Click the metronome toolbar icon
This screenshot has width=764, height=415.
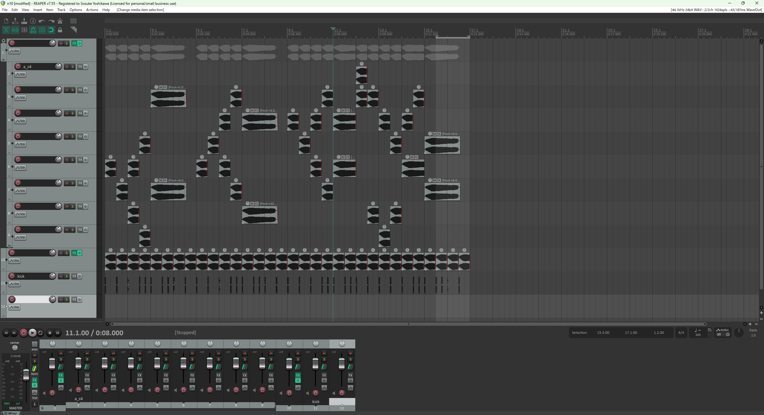60,21
